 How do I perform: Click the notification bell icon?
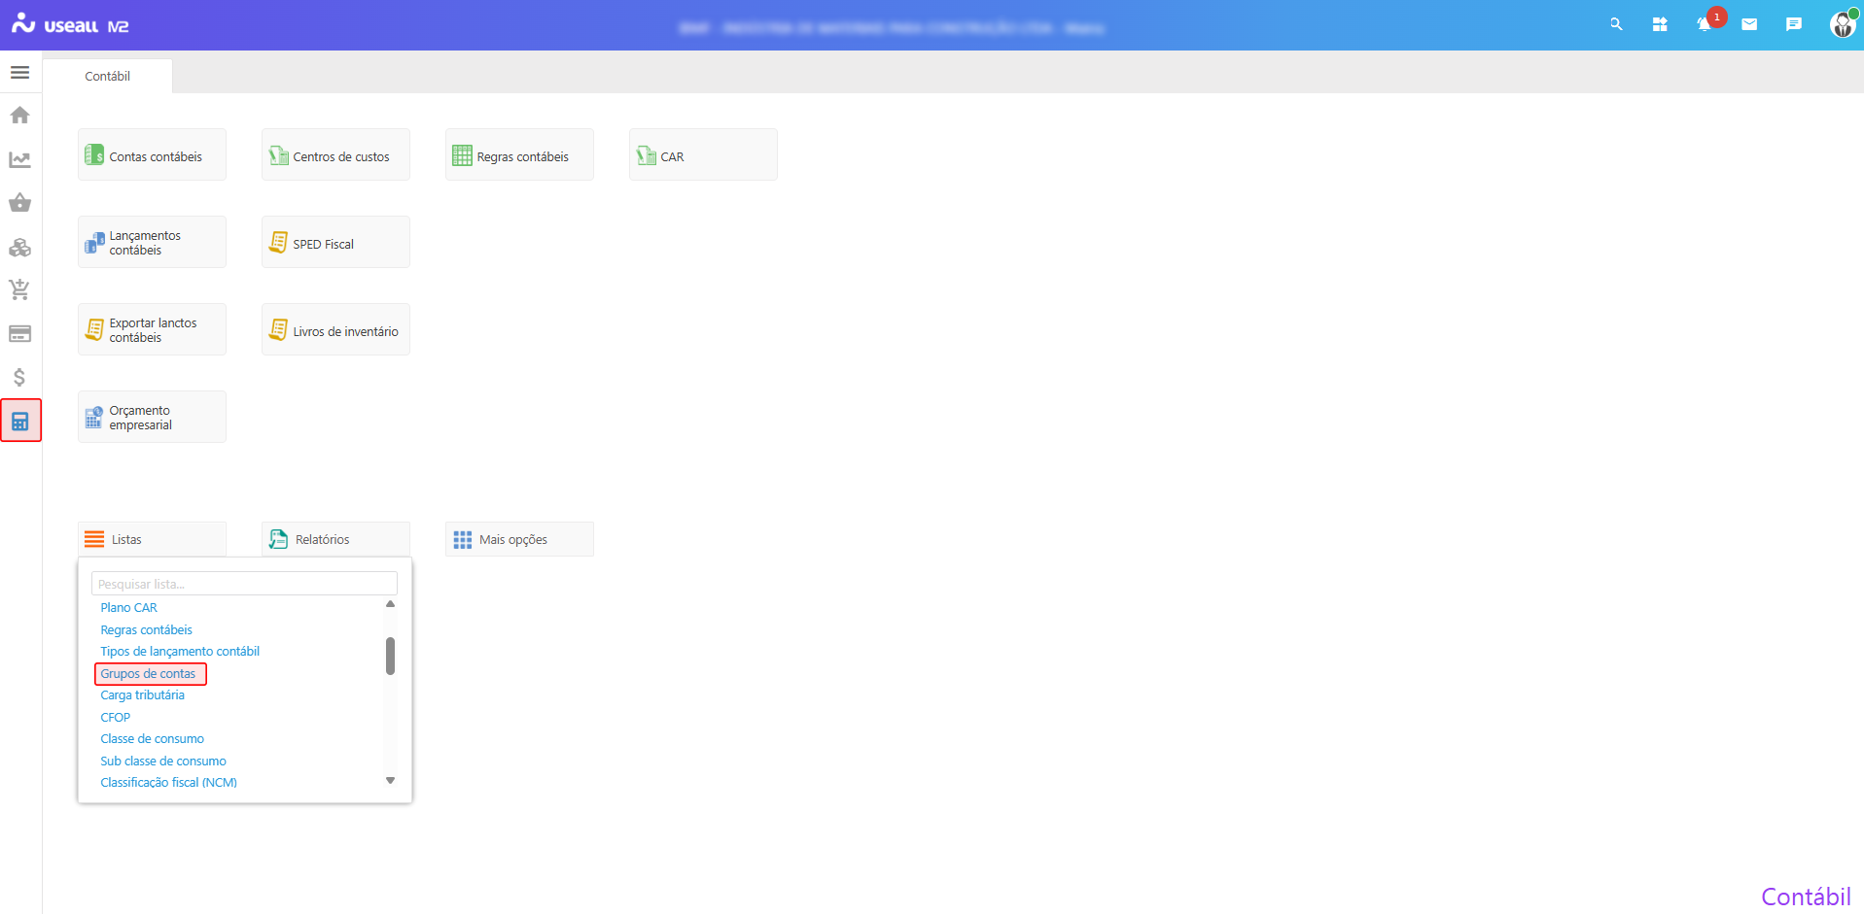[1705, 24]
